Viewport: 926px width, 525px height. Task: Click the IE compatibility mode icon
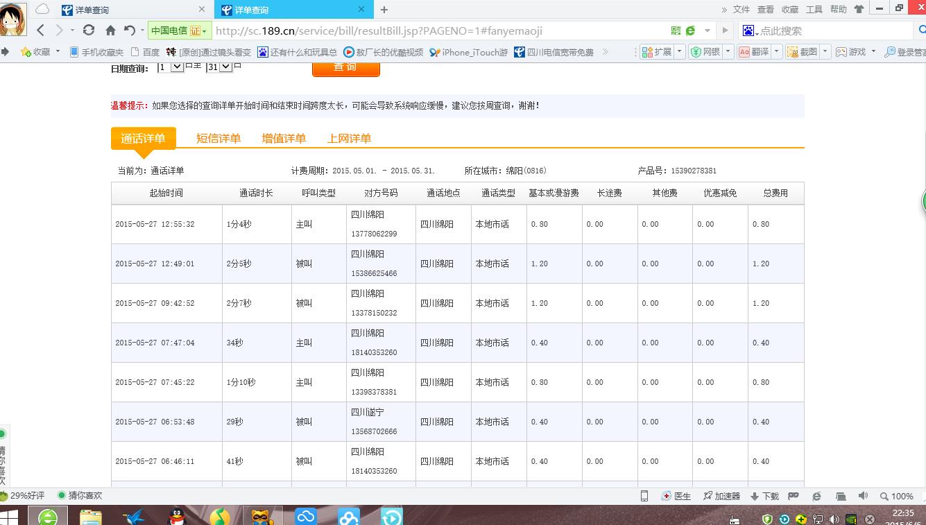pyautogui.click(x=691, y=31)
